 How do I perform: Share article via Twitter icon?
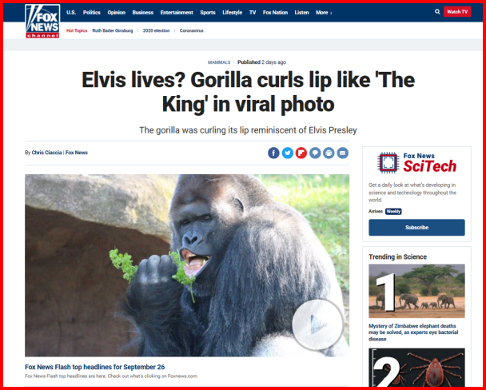point(287,153)
